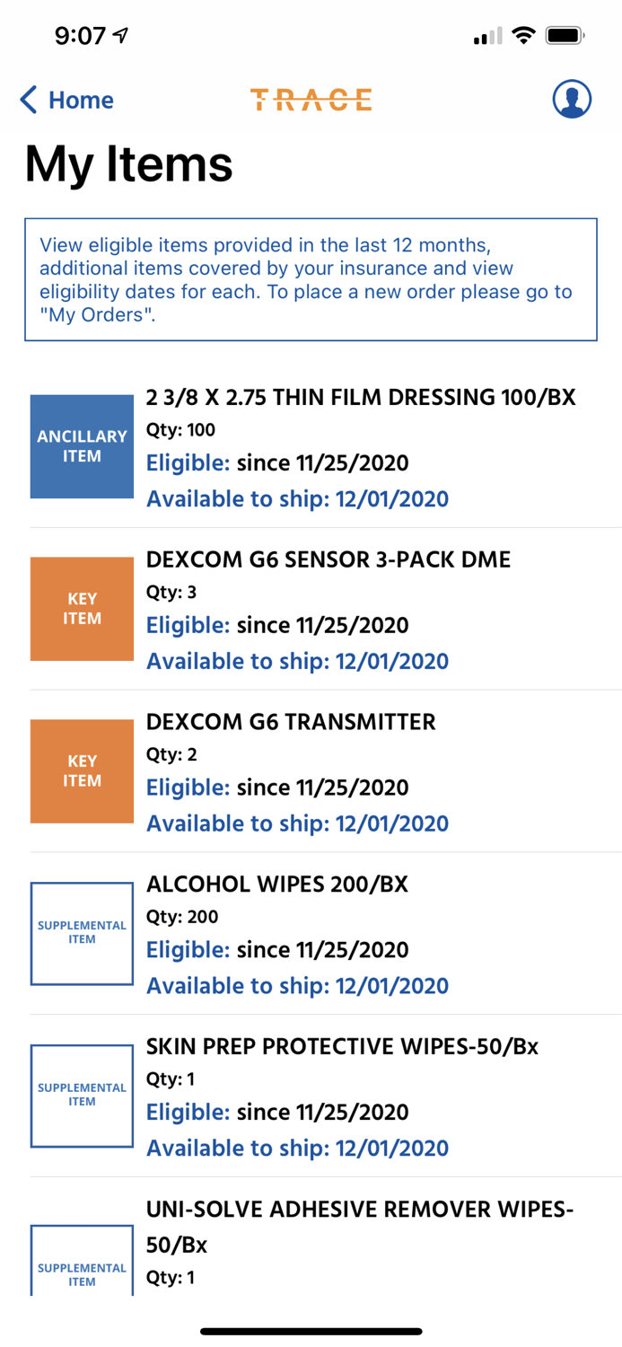The width and height of the screenshot is (622, 1347).
Task: Tap the eligible items info banner
Action: (x=311, y=279)
